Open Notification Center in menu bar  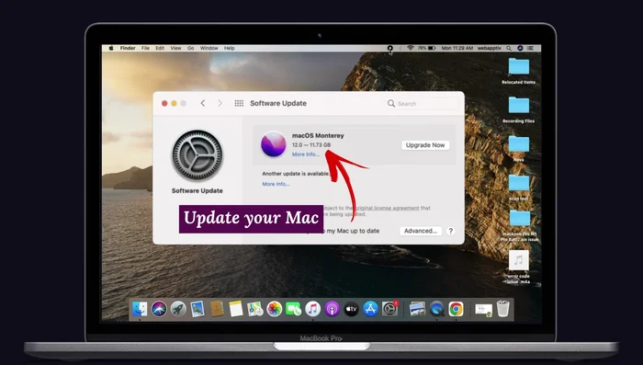[531, 48]
